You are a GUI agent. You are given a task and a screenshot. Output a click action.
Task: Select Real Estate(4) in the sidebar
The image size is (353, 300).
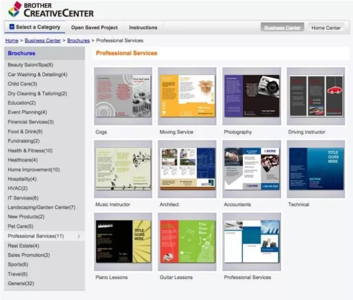click(x=23, y=246)
